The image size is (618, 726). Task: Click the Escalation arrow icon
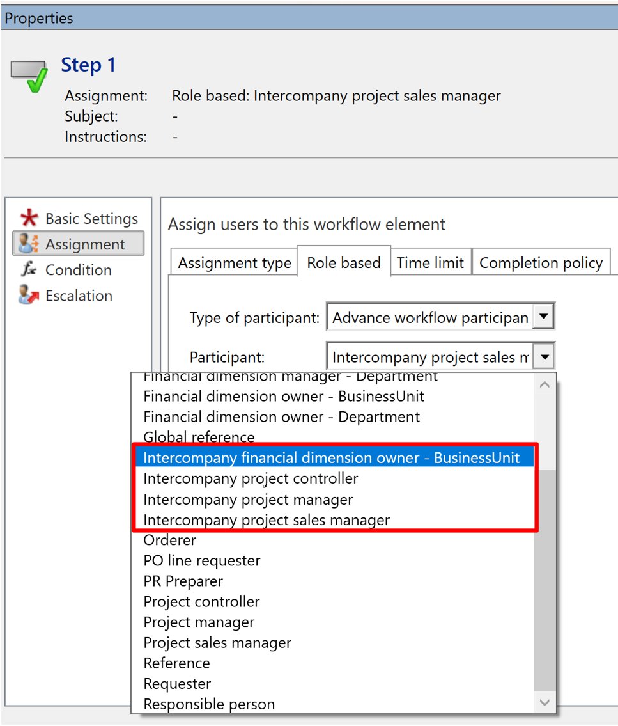28,296
